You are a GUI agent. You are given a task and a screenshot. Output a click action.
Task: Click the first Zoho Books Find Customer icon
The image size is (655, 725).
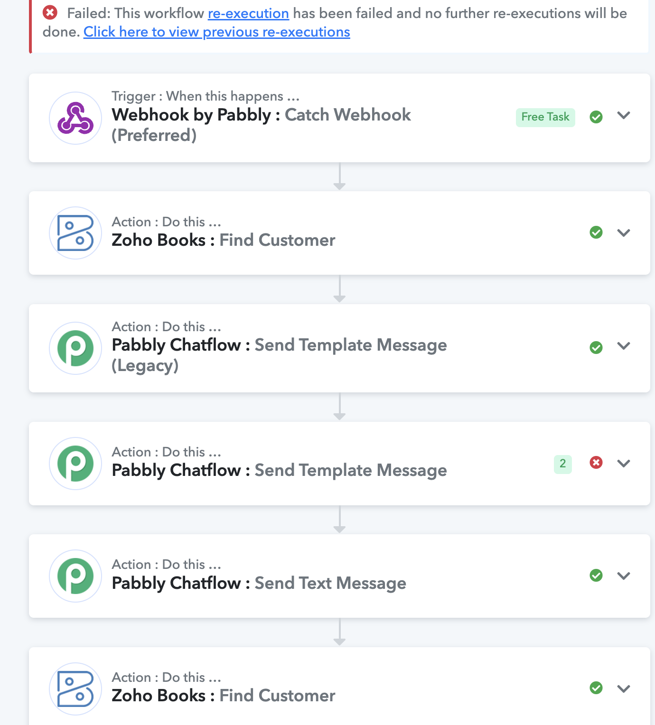(75, 233)
